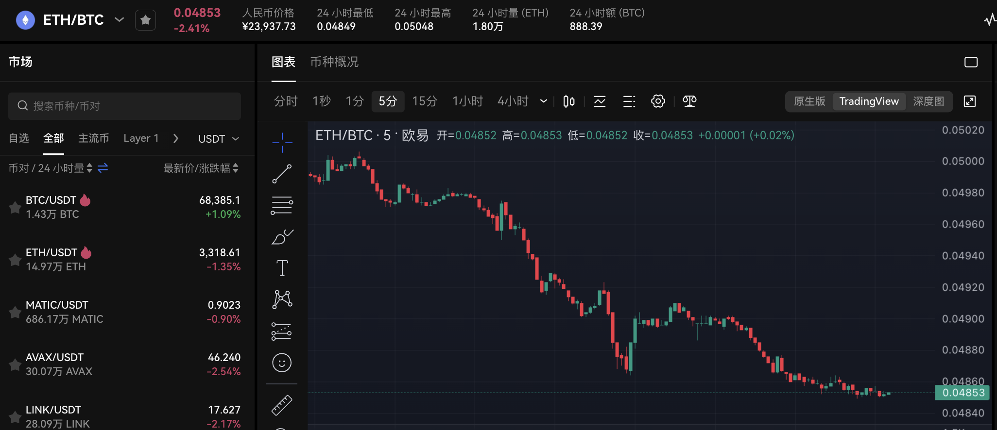Open chart settings gear icon
Image resolution: width=997 pixels, height=430 pixels.
click(658, 101)
